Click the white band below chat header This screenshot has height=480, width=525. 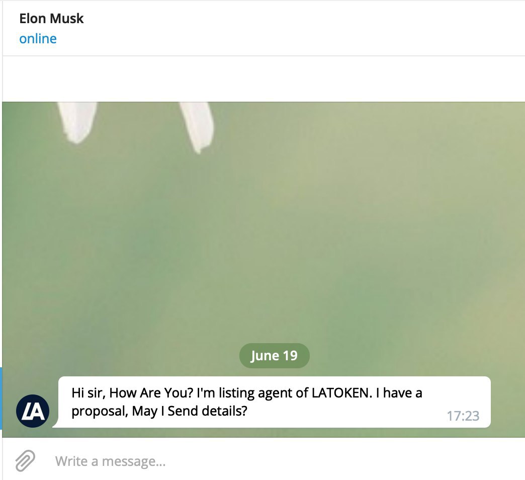pyautogui.click(x=264, y=78)
